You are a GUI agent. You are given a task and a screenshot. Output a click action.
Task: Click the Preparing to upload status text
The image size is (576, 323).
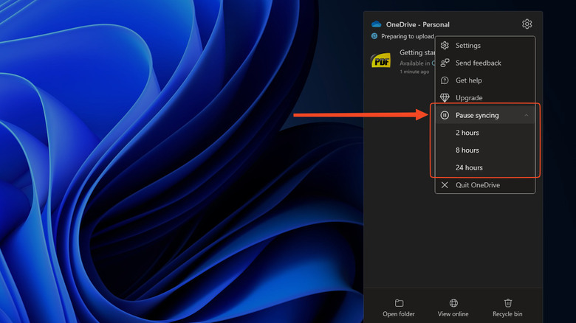click(x=407, y=35)
